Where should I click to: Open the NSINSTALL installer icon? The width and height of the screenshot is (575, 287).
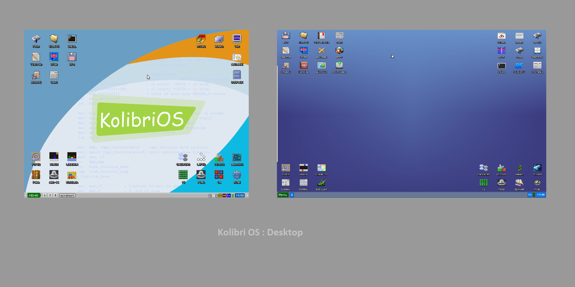pos(339,66)
